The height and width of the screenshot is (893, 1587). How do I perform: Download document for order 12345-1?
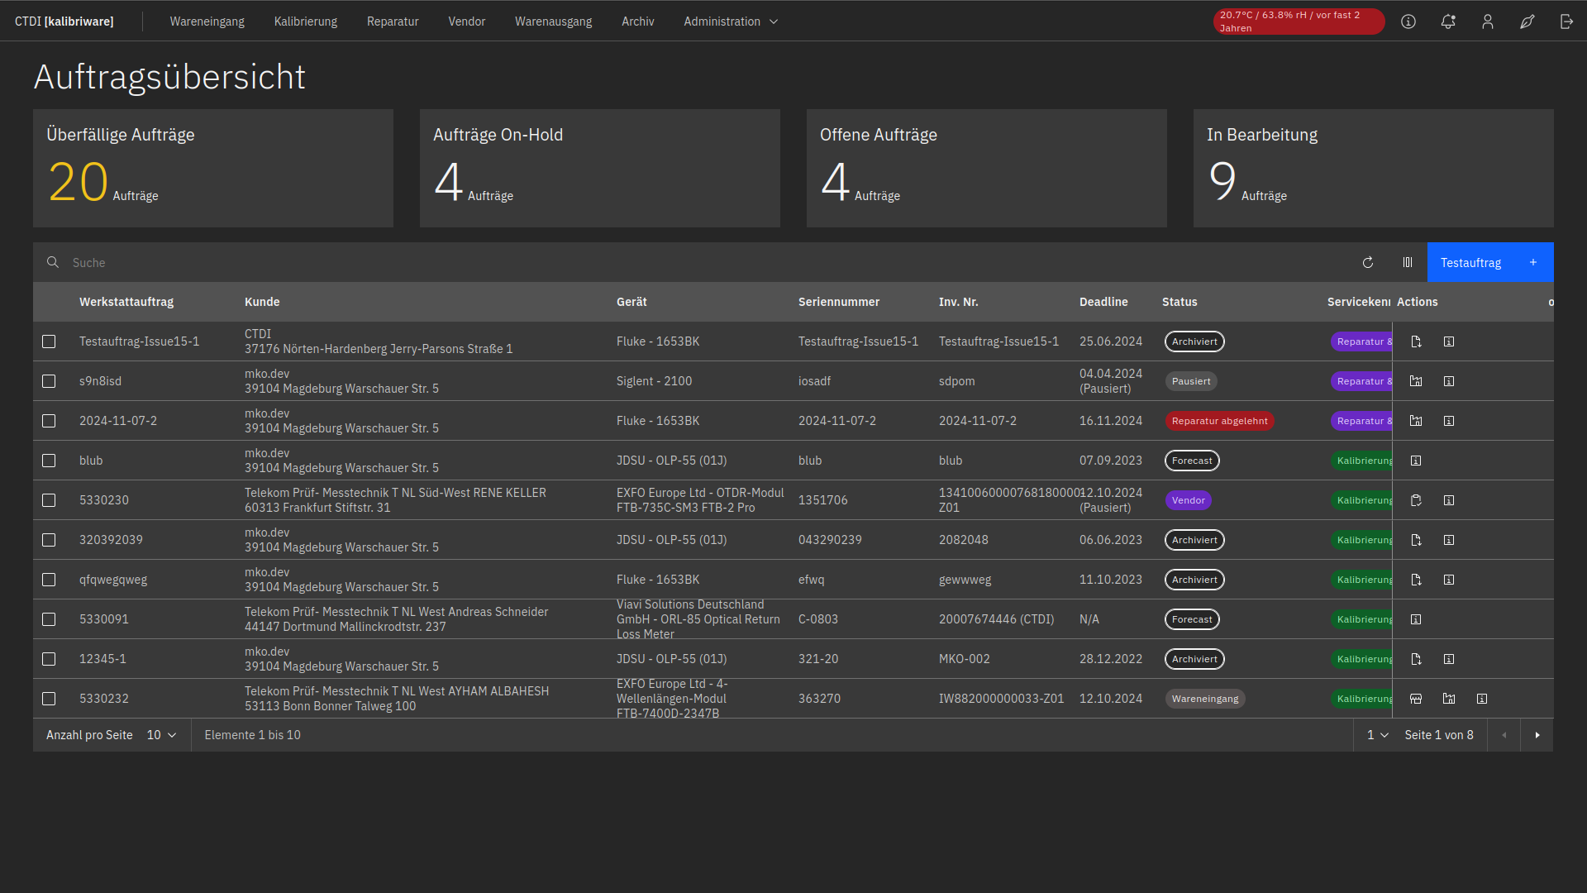pyautogui.click(x=1416, y=659)
